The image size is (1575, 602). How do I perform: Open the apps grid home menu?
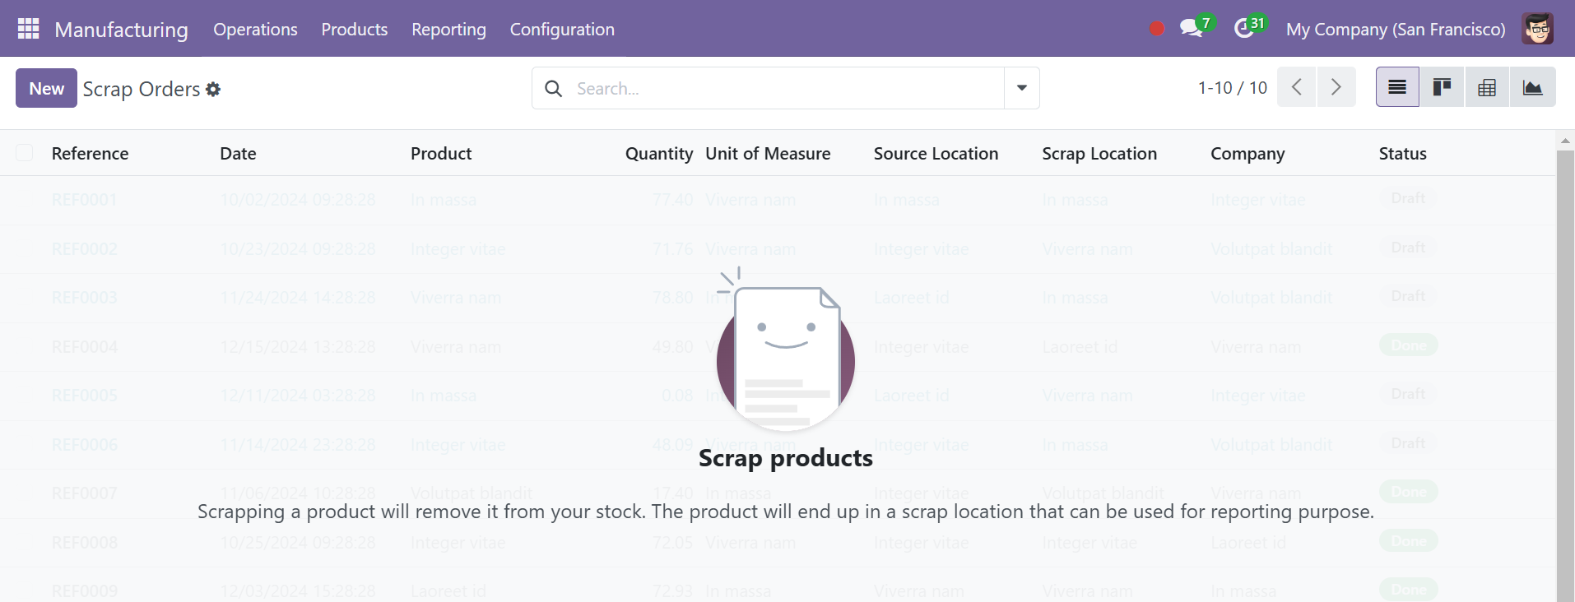[29, 29]
